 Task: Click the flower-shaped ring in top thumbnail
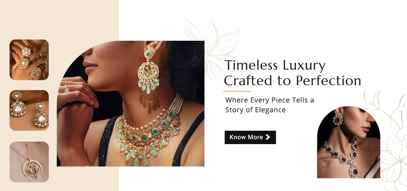[26, 52]
